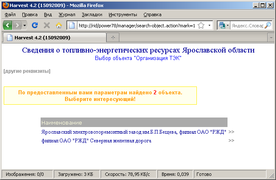The image size is (276, 180).
Task: Open филиал ОАО "РЖД" Северная железная дорога link
Action: [96, 141]
